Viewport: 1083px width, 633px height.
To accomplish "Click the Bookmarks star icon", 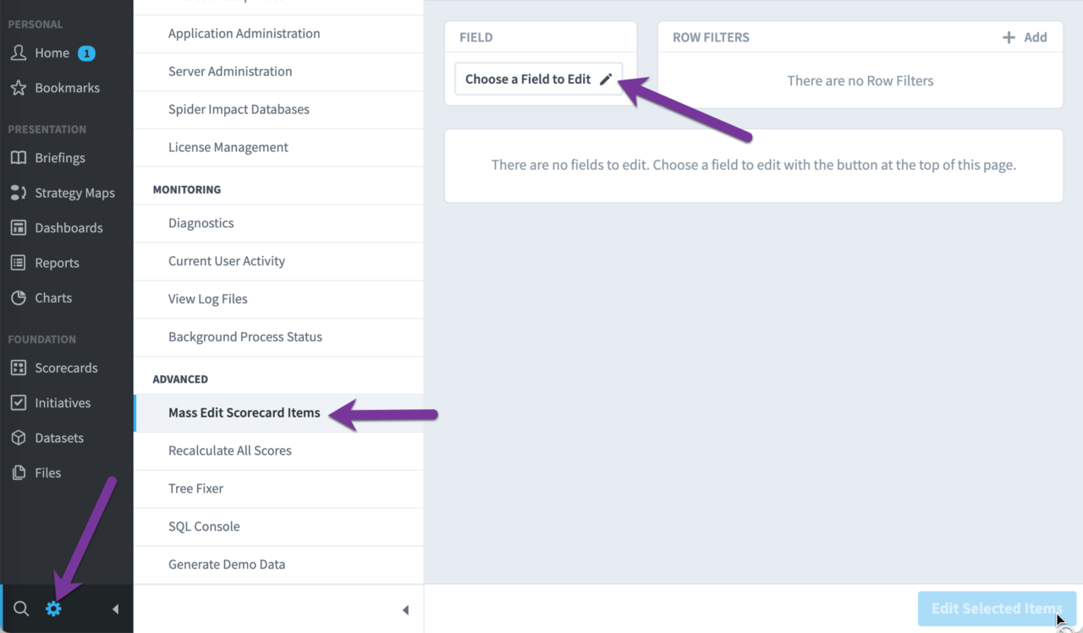I will click(18, 88).
